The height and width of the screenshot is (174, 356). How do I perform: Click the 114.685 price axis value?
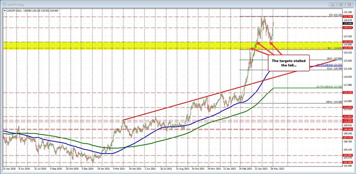point(348,101)
